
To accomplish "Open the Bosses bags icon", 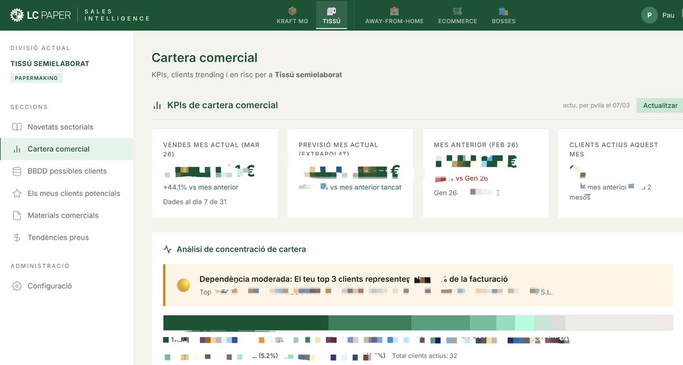I will click(x=504, y=11).
